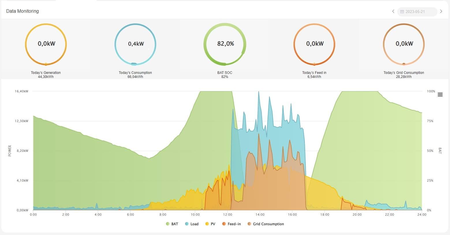Open the chart hamburger context menu
Image resolution: width=450 pixels, height=235 pixels.
pos(440,95)
